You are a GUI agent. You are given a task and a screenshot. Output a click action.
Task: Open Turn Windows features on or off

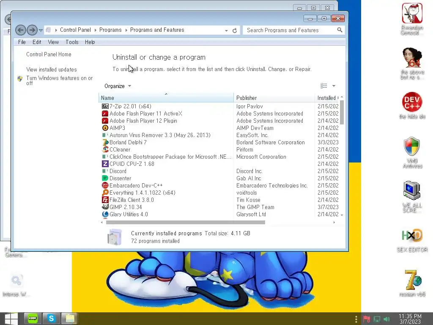coord(59,80)
